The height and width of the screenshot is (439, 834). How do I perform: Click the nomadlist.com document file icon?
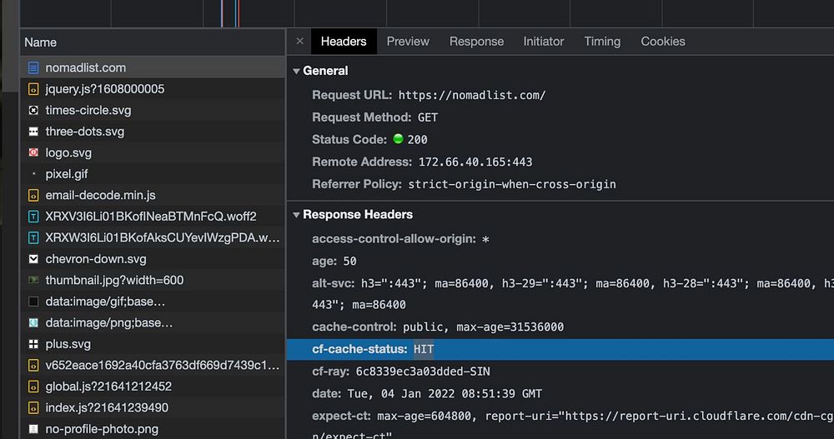[33, 67]
